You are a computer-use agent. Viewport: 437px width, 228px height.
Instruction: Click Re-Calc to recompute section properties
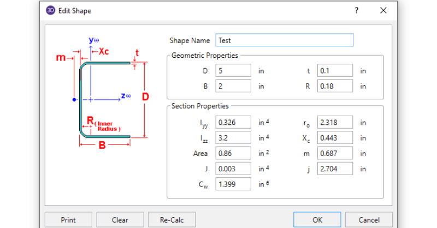172,220
